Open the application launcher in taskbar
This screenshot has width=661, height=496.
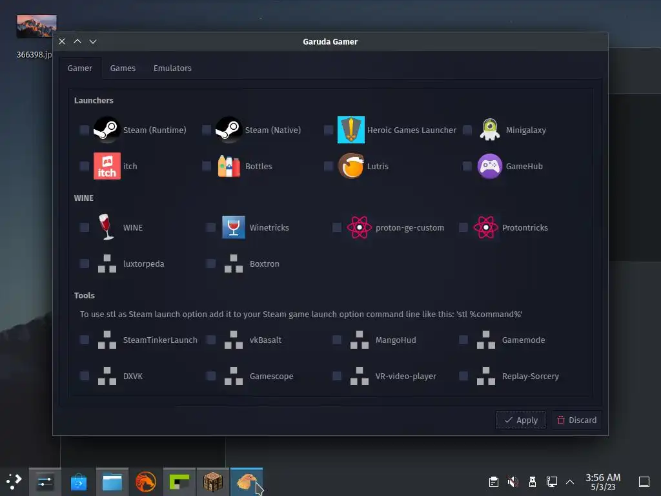[14, 482]
